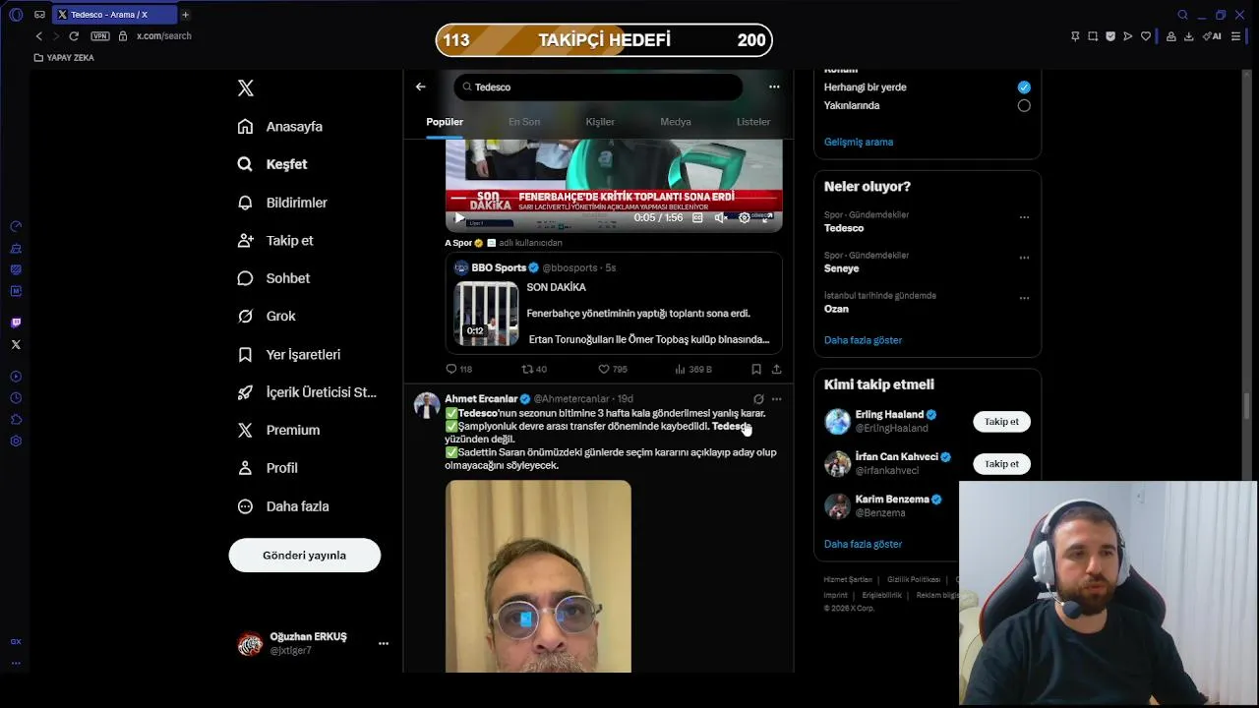The height and width of the screenshot is (708, 1259).
Task: Click the Opera VPN badge
Action: 100,35
